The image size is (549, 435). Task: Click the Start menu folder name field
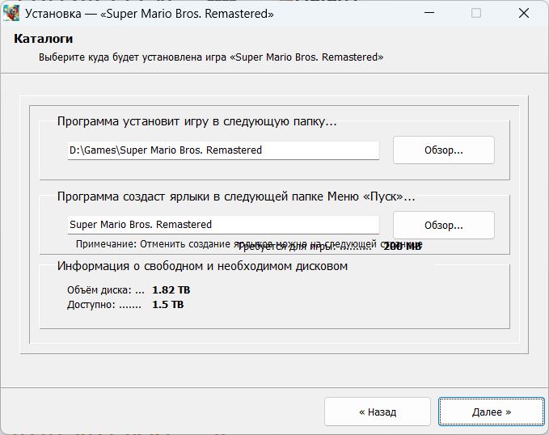point(223,225)
